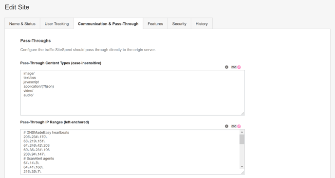The width and height of the screenshot is (335, 178).
Task: Click 'Pass-Through Content Types (case-insensitive)' label
Action: point(61,63)
